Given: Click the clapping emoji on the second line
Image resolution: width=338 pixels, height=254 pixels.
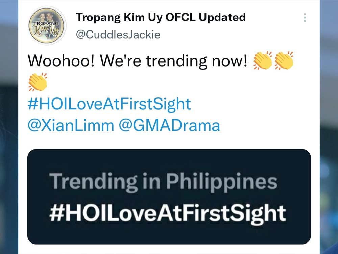Looking at the screenshot, I should pyautogui.click(x=38, y=82).
